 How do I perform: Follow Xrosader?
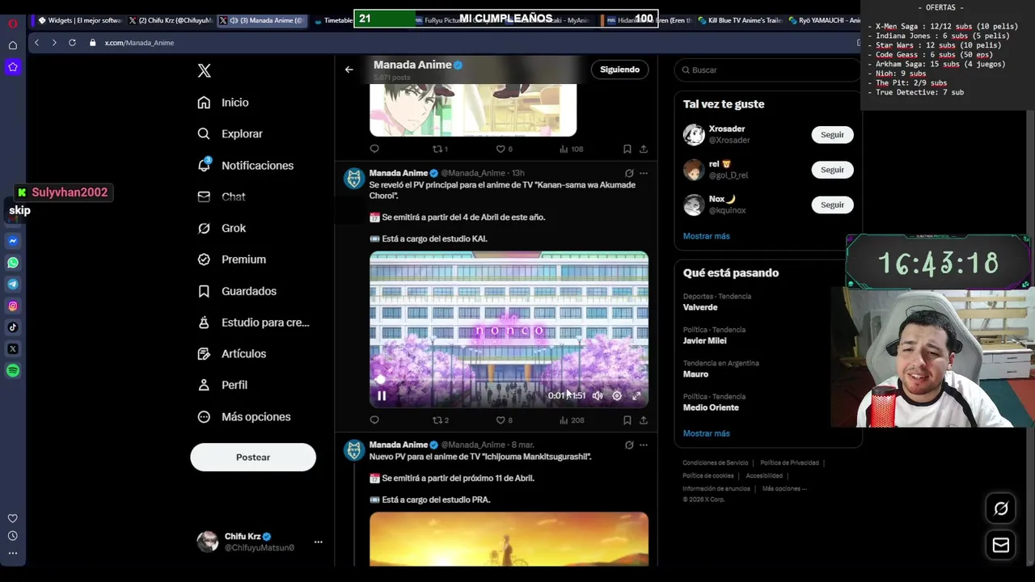click(832, 135)
